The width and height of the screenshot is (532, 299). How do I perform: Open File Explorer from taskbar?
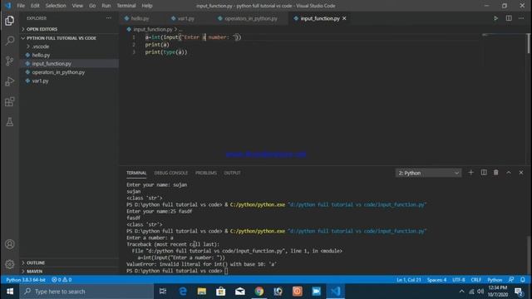(x=201, y=292)
